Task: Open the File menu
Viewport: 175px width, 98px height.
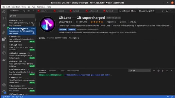Action: click(3, 7)
